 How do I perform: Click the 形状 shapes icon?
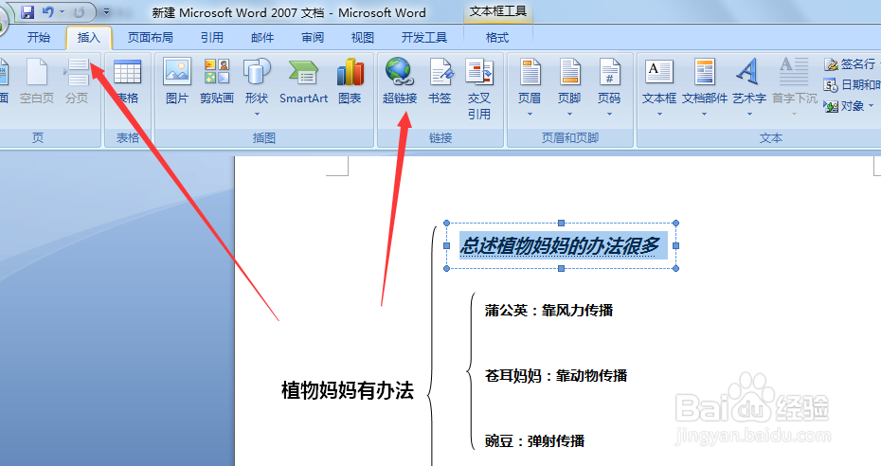point(257,74)
